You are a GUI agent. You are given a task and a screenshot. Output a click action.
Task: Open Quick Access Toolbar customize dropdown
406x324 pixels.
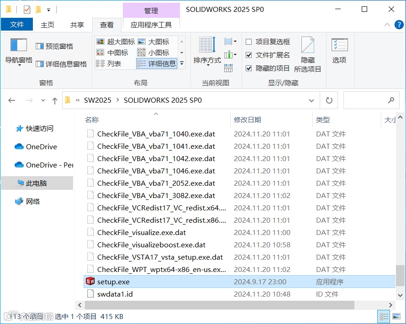tap(49, 10)
